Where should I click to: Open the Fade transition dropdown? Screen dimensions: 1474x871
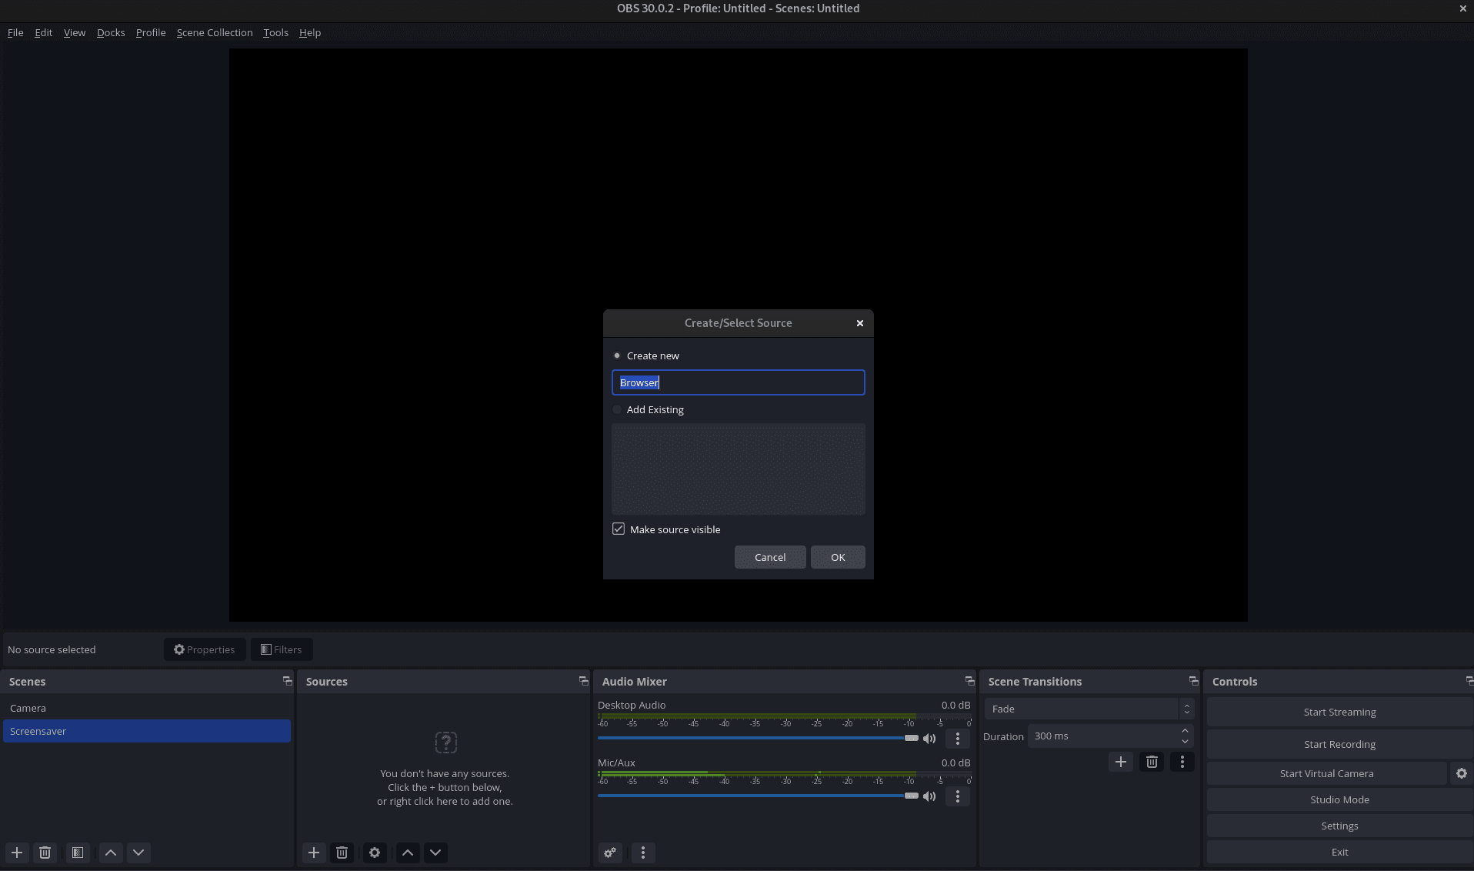click(1089, 709)
